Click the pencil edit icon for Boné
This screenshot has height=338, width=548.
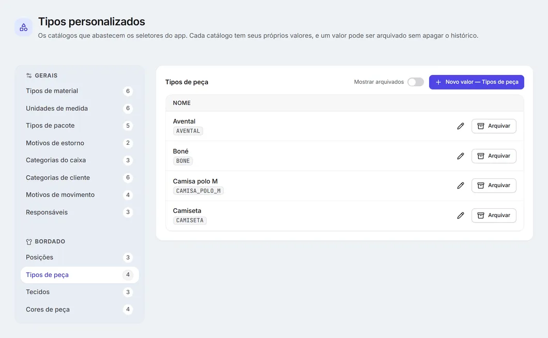point(461,156)
